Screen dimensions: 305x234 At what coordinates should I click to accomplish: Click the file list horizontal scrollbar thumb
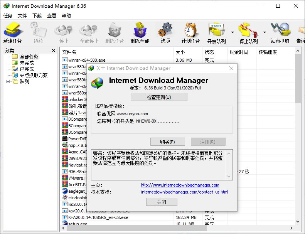point(136,228)
